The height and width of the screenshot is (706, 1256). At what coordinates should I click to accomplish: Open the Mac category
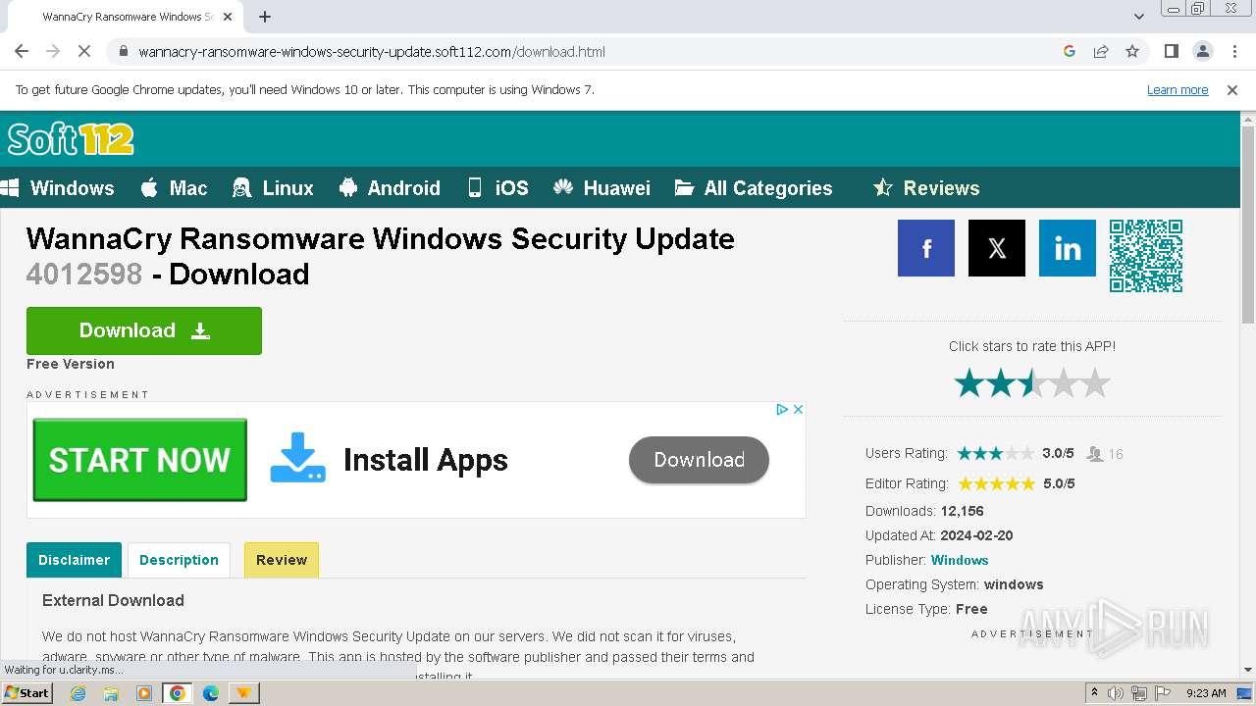[174, 188]
